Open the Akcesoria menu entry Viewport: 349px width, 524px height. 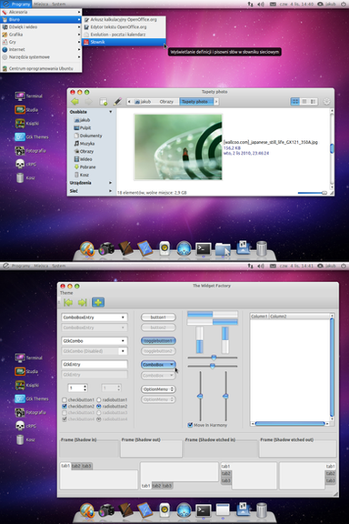tap(41, 12)
